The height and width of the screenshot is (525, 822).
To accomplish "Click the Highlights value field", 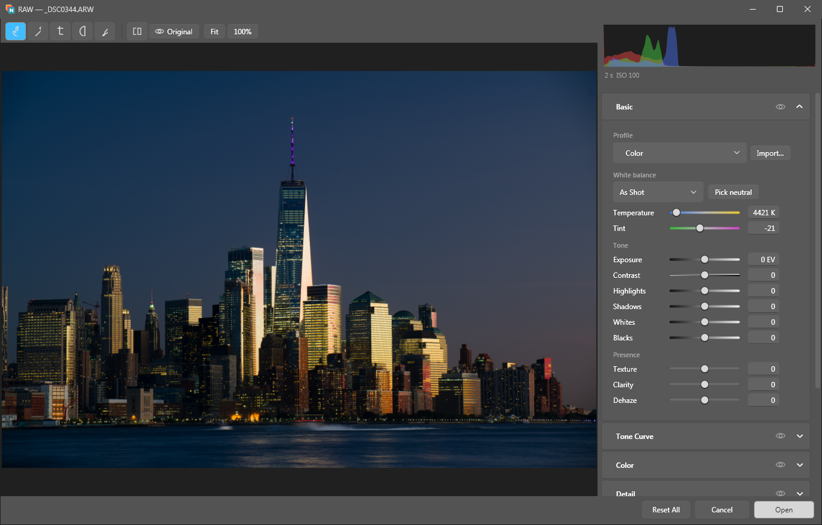I will (x=764, y=290).
